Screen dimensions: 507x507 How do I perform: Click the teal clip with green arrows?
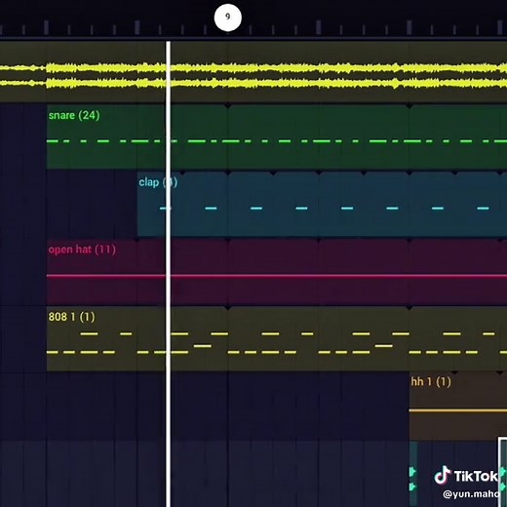tap(412, 474)
